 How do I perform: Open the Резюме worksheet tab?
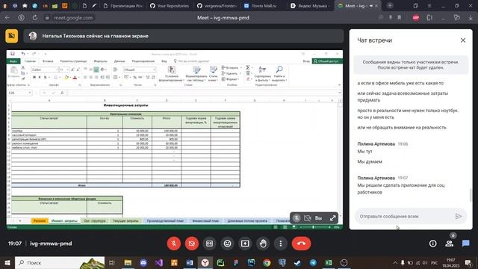[40, 221]
